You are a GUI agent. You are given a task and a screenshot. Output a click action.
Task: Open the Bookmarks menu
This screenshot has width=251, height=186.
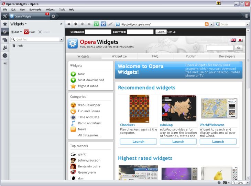(35, 10)
